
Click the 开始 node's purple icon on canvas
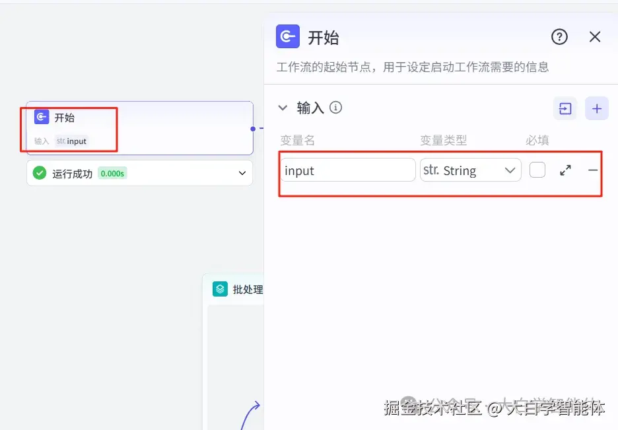point(42,117)
